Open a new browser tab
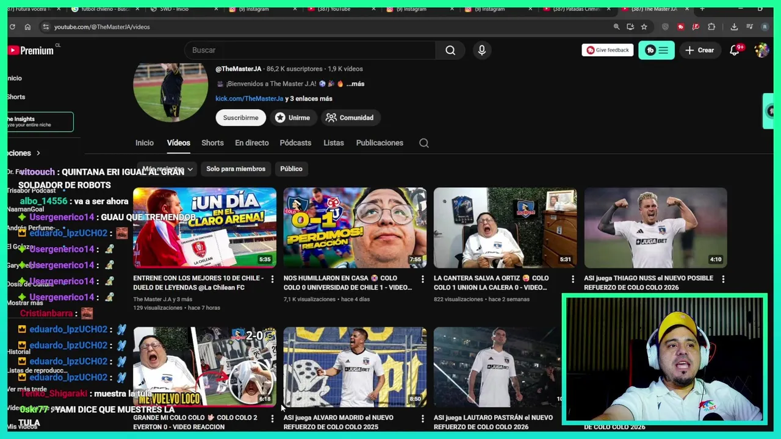 (702, 9)
